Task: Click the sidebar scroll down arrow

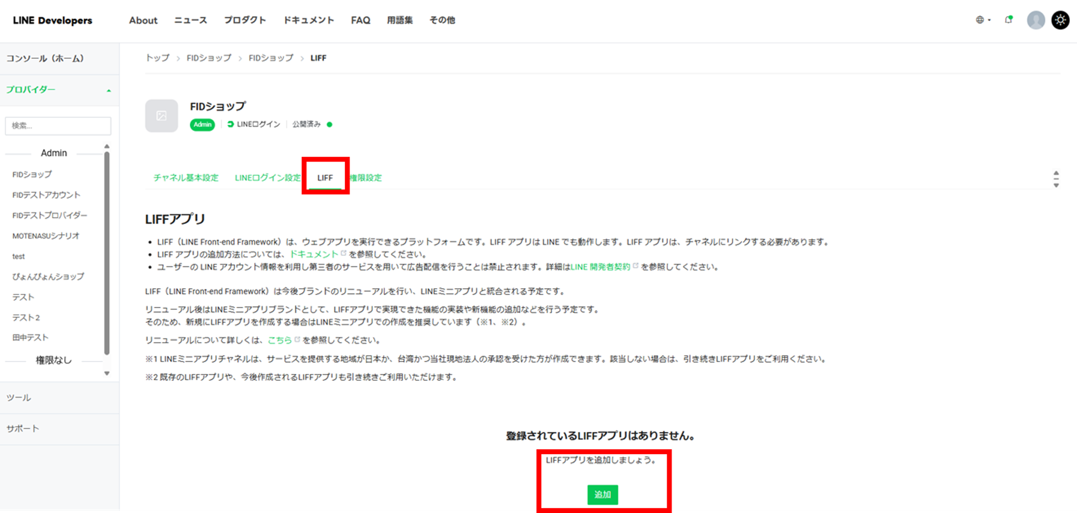Action: 107,374
